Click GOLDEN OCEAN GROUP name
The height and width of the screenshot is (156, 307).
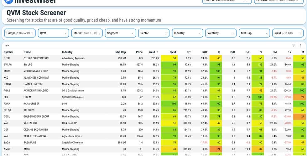tap(36, 116)
